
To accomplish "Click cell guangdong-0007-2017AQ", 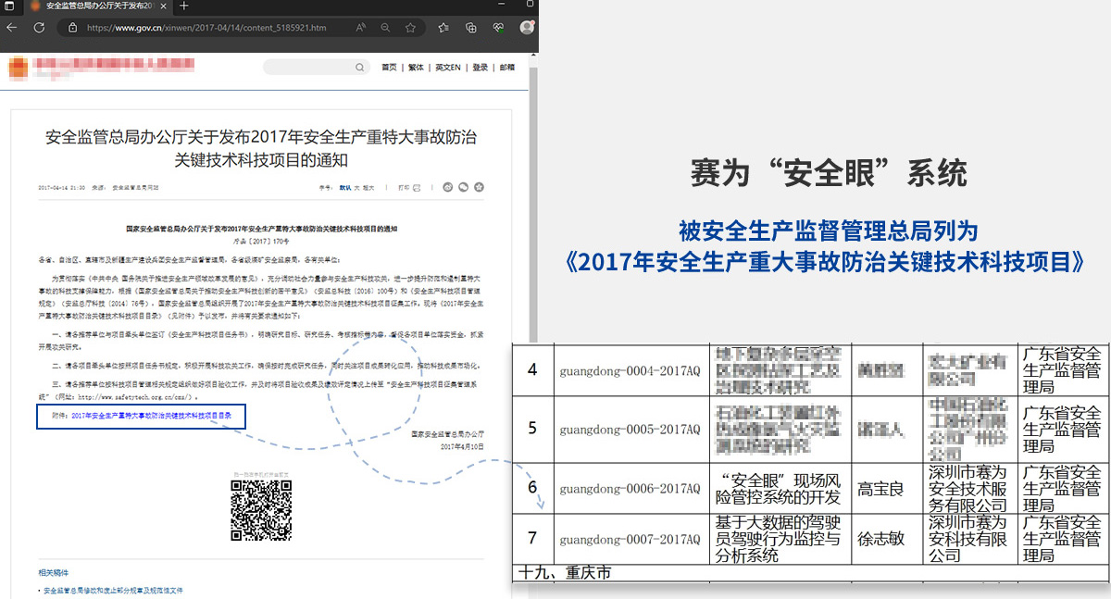I will [630, 538].
